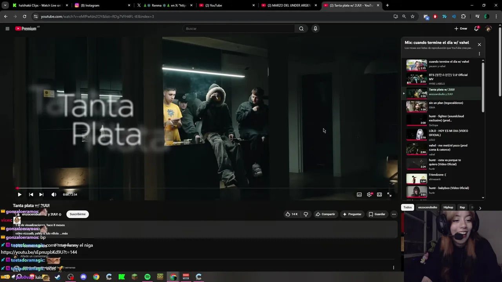502x282 pixels.
Task: Click the YouTube Premium logo
Action: 27,29
